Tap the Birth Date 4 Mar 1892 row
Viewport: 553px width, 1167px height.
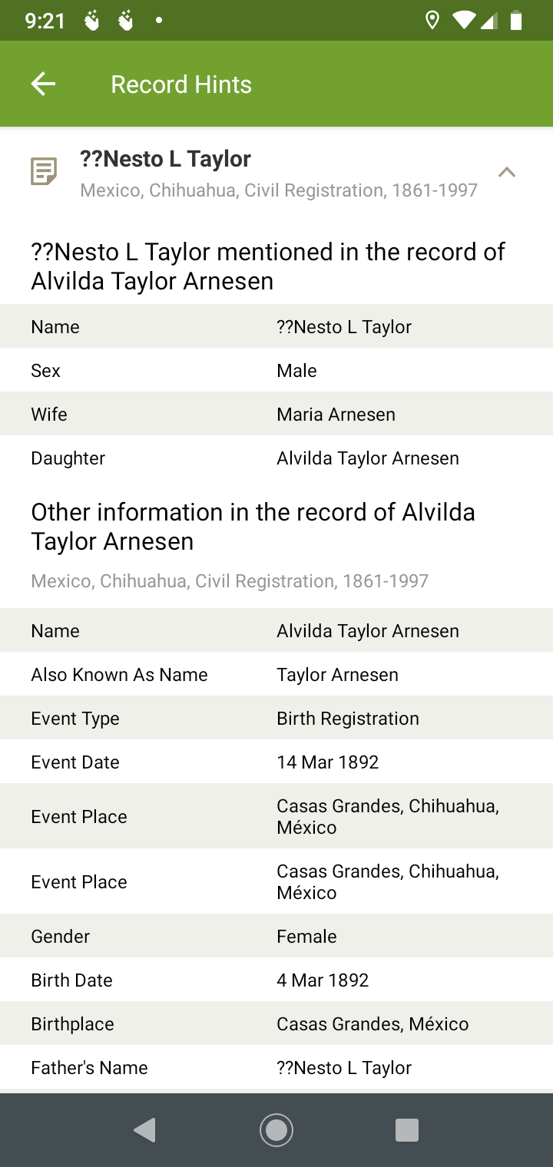[x=276, y=980]
